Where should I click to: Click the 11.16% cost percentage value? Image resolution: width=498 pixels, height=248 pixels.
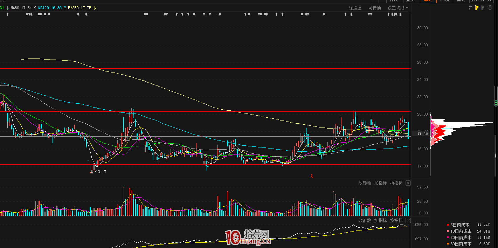click(484, 238)
